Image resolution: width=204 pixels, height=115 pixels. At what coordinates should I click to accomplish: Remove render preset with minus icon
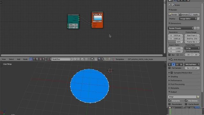coord(198,28)
